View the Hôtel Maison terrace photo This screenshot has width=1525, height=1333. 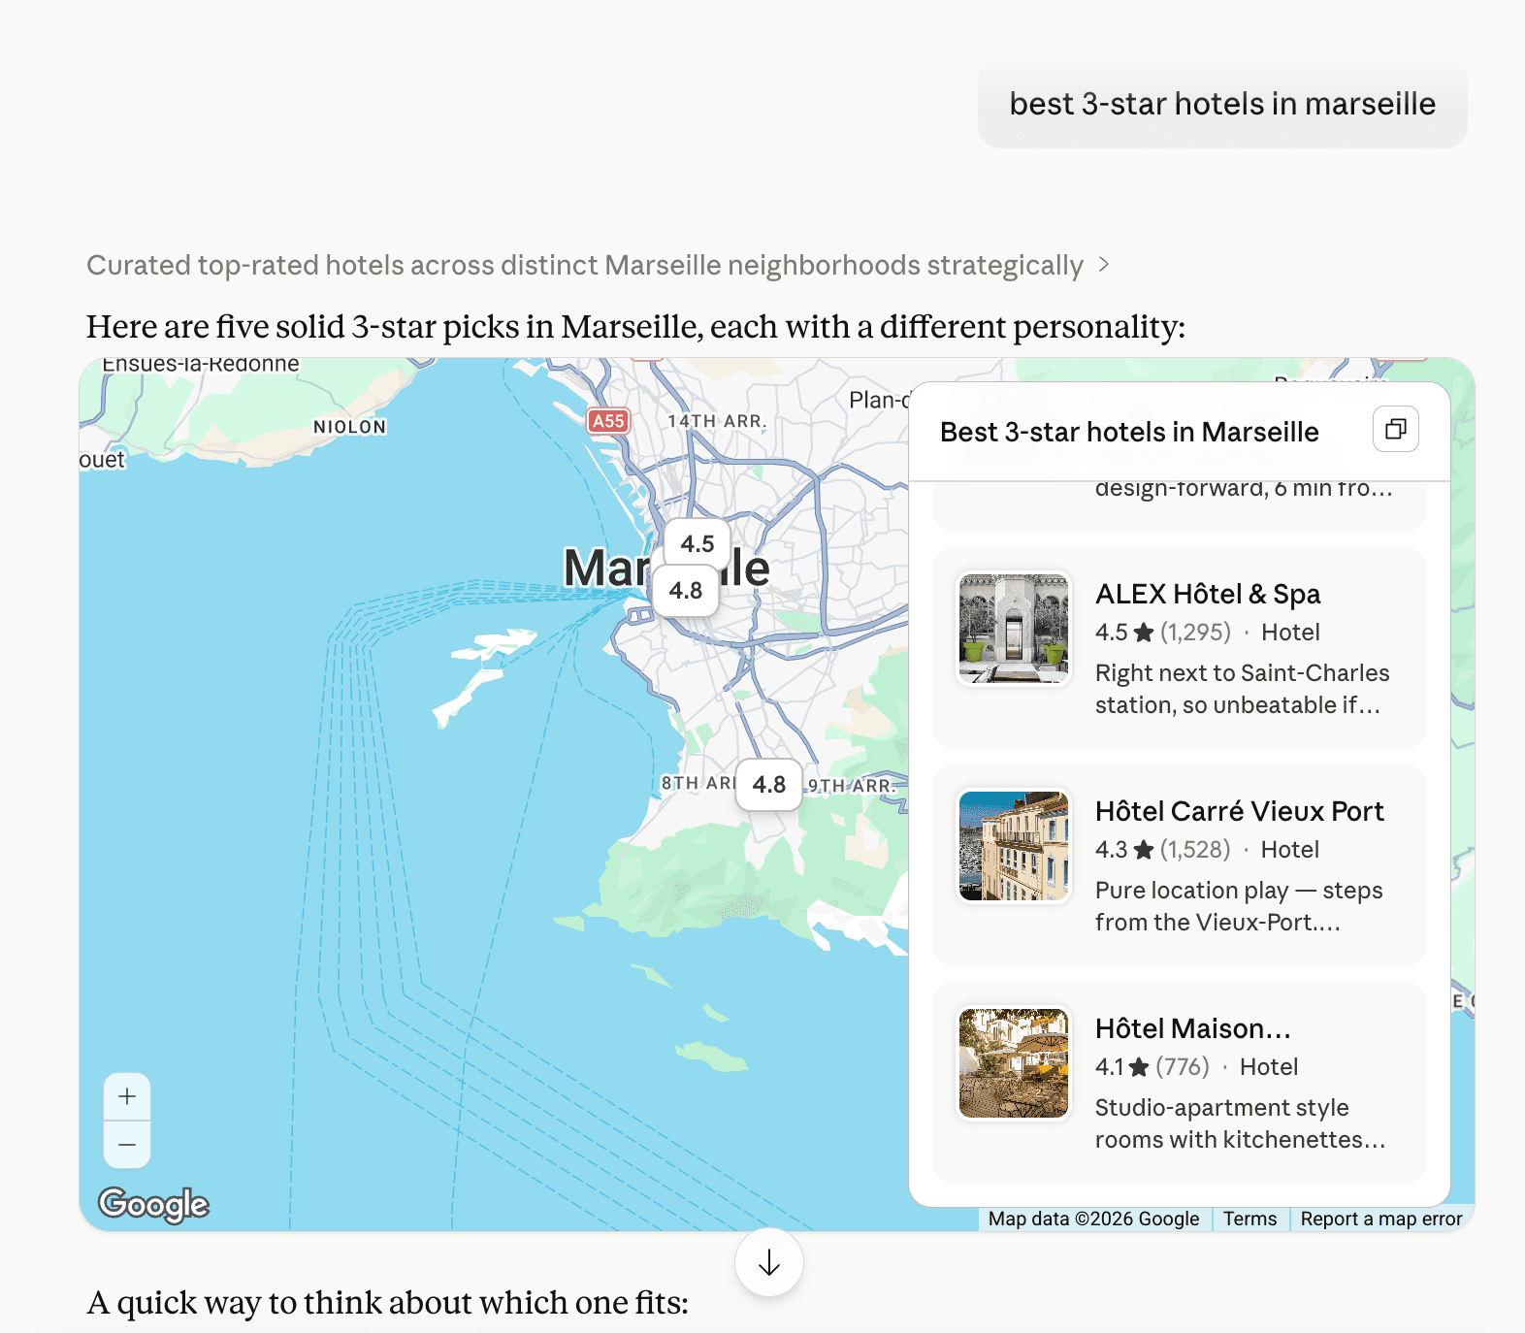(1014, 1063)
